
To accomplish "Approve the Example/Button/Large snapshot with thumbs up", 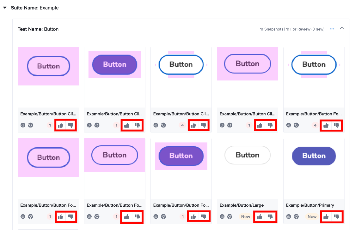I will [x=260, y=217].
